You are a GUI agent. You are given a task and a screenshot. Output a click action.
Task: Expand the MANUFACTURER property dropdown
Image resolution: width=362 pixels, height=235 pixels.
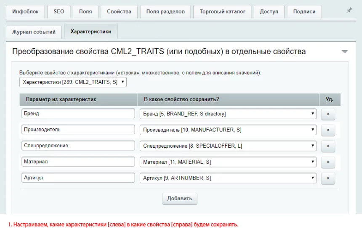pos(228,130)
